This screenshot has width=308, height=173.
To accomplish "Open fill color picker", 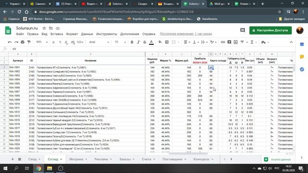I will [160, 42].
